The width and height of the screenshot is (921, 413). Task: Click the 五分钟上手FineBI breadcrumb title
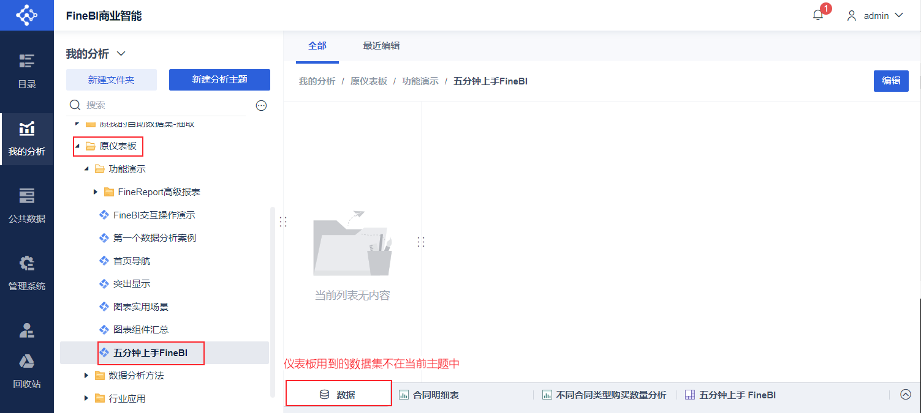tap(490, 81)
